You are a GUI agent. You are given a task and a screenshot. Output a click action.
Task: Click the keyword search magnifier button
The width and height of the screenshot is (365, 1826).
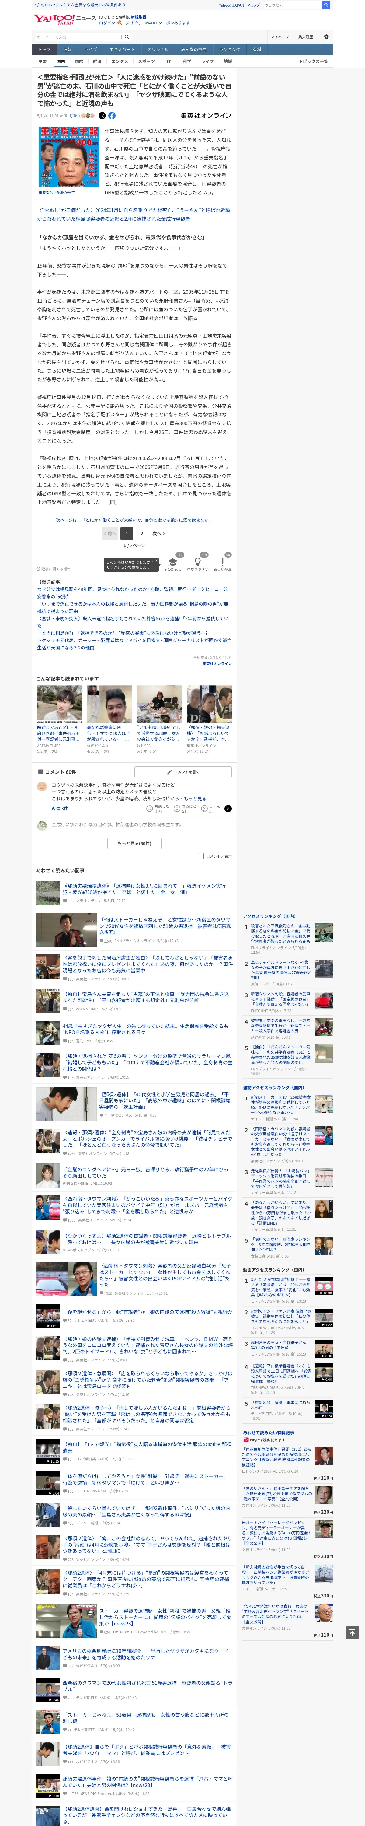tap(127, 37)
